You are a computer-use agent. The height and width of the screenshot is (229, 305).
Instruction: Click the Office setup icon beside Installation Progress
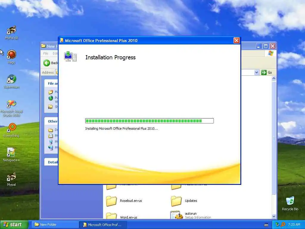point(70,56)
